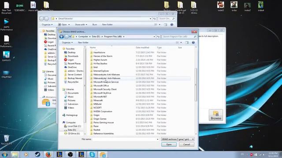Select the Hi-Rez Studios folder

coord(100,64)
